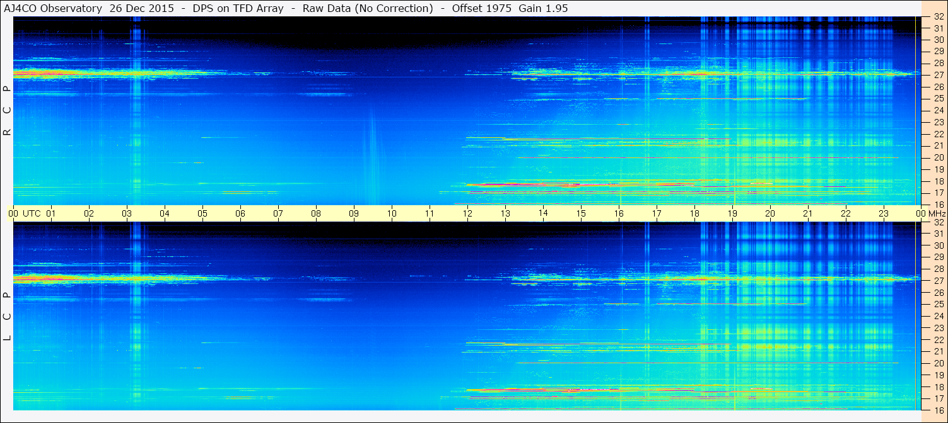Click the 'Gain 1.95' value
The width and height of the screenshot is (948, 423).
tap(543, 8)
